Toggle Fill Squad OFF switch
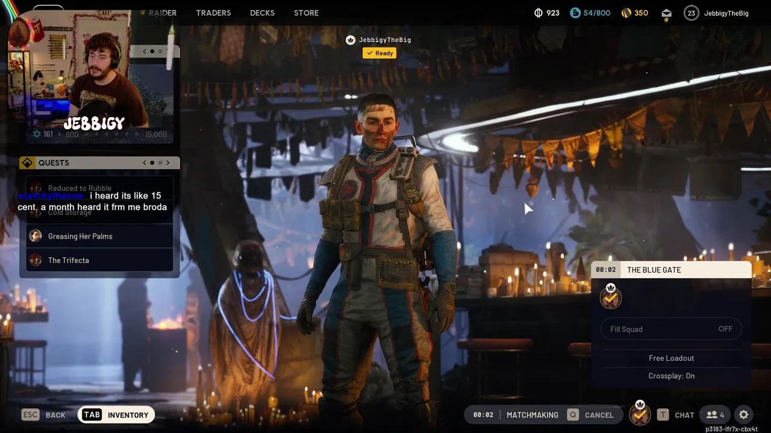Image resolution: width=771 pixels, height=433 pixels. pos(671,329)
